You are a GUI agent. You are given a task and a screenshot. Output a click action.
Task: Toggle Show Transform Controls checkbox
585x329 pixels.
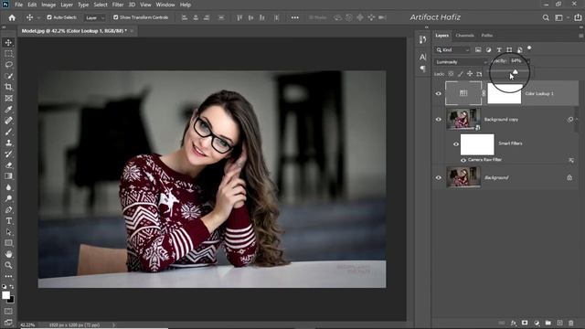coord(116,17)
